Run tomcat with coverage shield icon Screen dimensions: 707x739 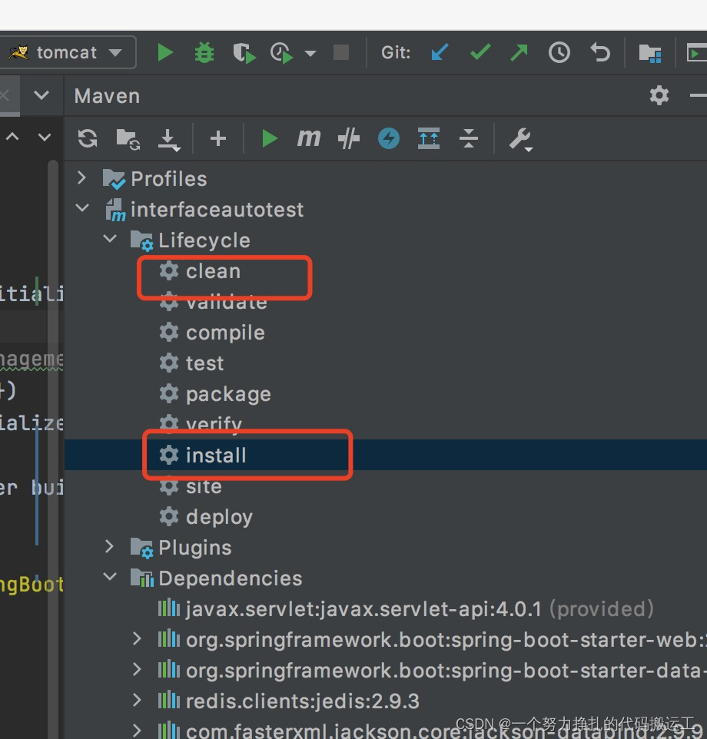(x=244, y=53)
